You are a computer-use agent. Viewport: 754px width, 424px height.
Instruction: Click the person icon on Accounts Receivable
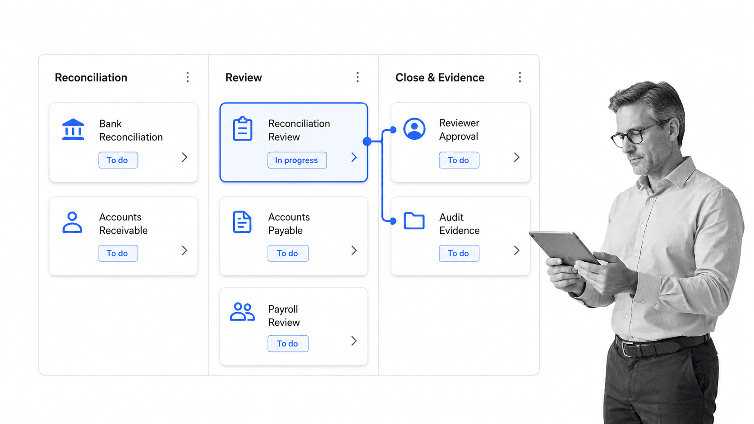click(x=72, y=222)
